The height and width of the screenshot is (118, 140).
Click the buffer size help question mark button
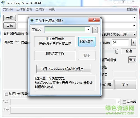(134, 42)
